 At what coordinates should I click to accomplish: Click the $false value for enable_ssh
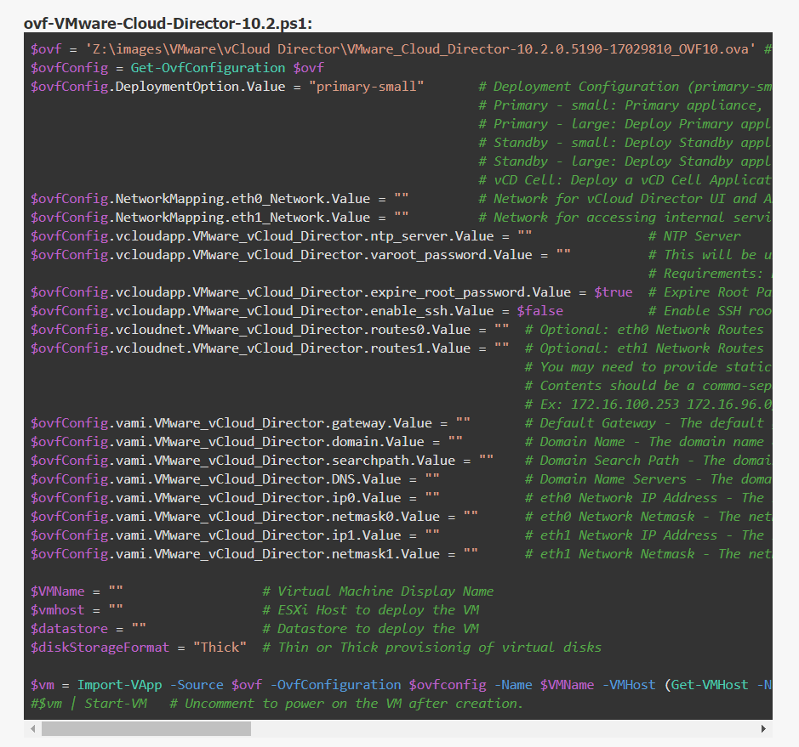(540, 311)
